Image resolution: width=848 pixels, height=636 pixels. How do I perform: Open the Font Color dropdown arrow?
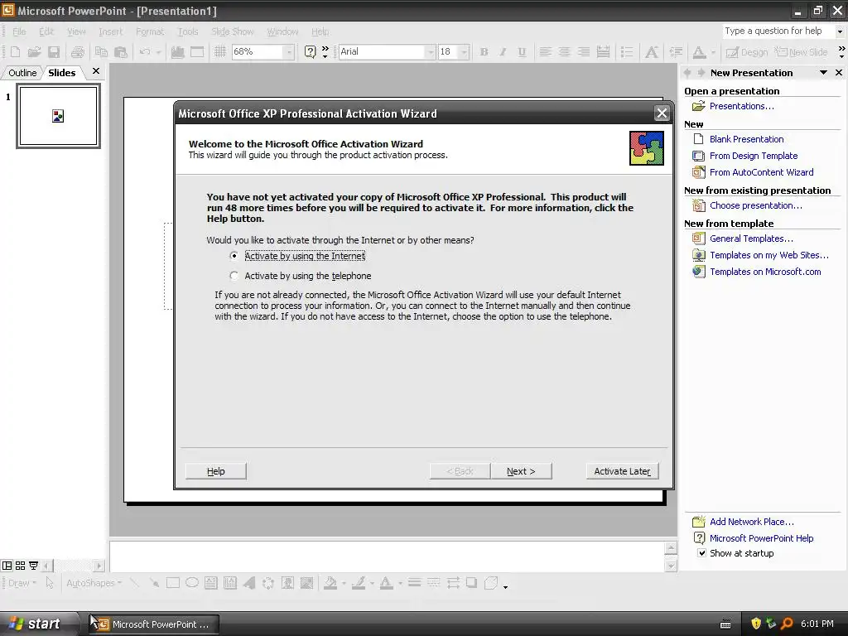tap(713, 52)
